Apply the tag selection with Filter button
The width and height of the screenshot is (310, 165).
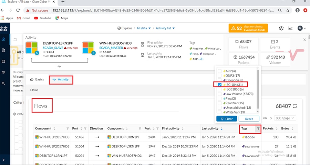227,119
